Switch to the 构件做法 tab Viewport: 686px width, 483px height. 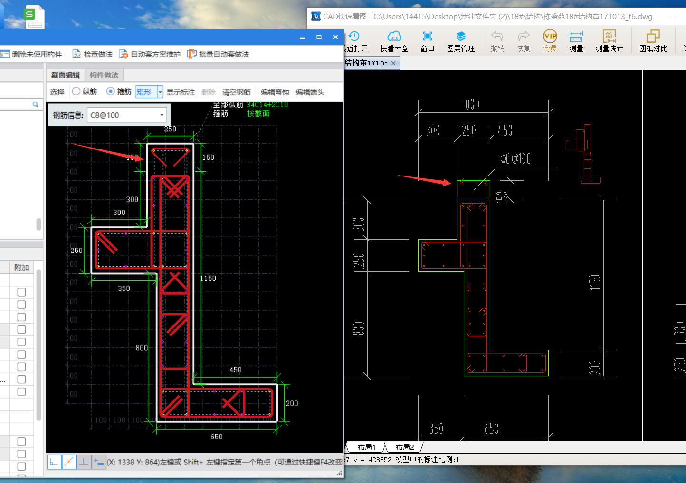point(104,75)
